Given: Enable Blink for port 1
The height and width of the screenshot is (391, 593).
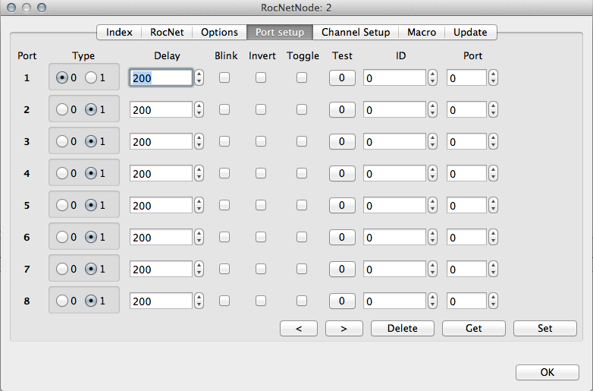Looking at the screenshot, I should point(224,77).
